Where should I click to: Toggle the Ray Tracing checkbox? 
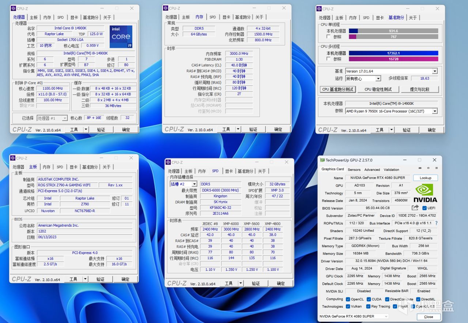[368, 307]
